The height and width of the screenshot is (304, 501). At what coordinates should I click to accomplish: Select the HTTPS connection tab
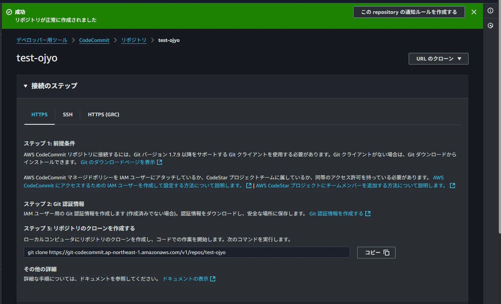coord(39,114)
